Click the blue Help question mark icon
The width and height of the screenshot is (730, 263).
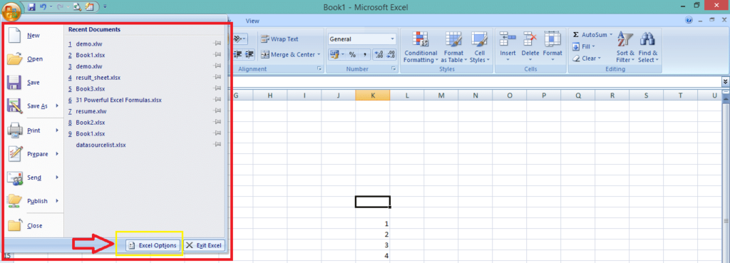coord(689,21)
